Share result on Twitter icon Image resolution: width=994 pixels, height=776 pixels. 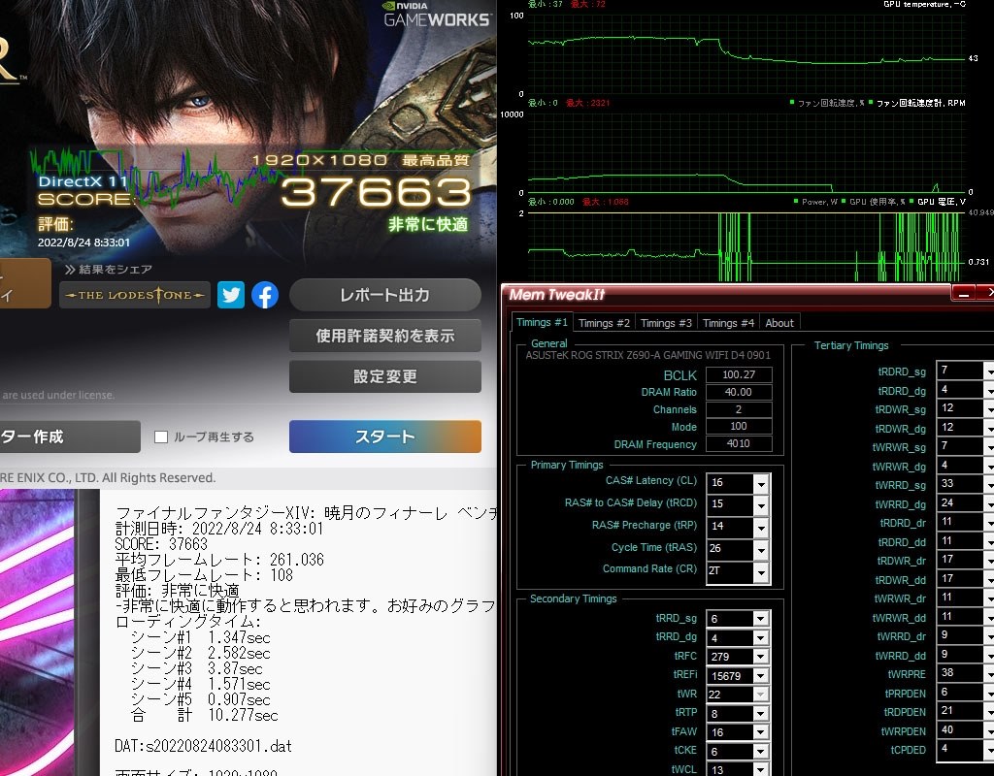[231, 295]
